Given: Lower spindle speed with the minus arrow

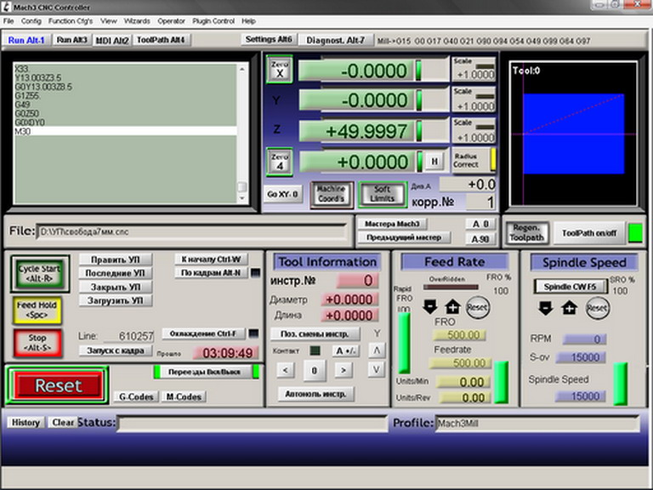Looking at the screenshot, I should [x=547, y=307].
